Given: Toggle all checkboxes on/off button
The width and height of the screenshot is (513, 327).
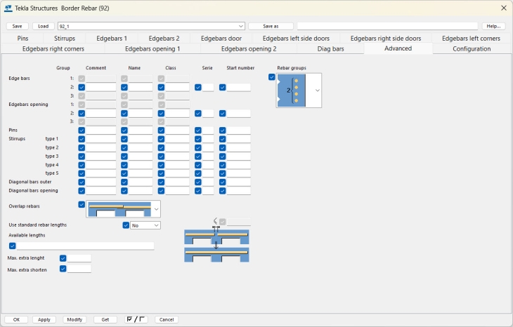Looking at the screenshot, I should click(136, 319).
